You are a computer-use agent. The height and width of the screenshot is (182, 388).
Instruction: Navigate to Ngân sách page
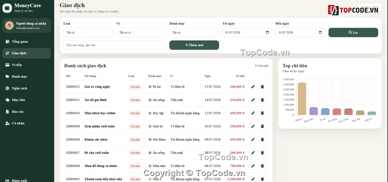click(x=27, y=88)
